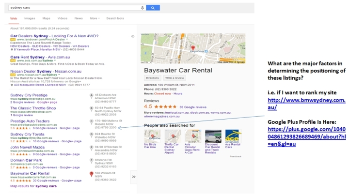Click Discount Car Rental and Truck Rentals thumbnail
The image size is (349, 196).
(213, 136)
